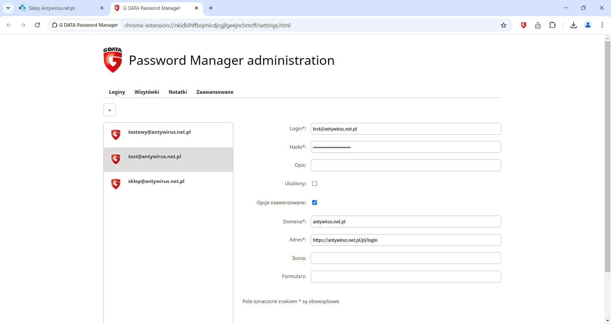Click the plus button to add login
The width and height of the screenshot is (611, 324).
click(109, 110)
